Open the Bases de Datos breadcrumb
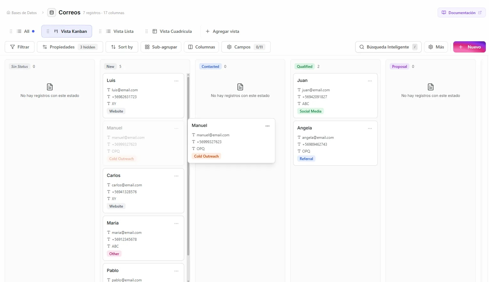The width and height of the screenshot is (493, 282). point(22,13)
